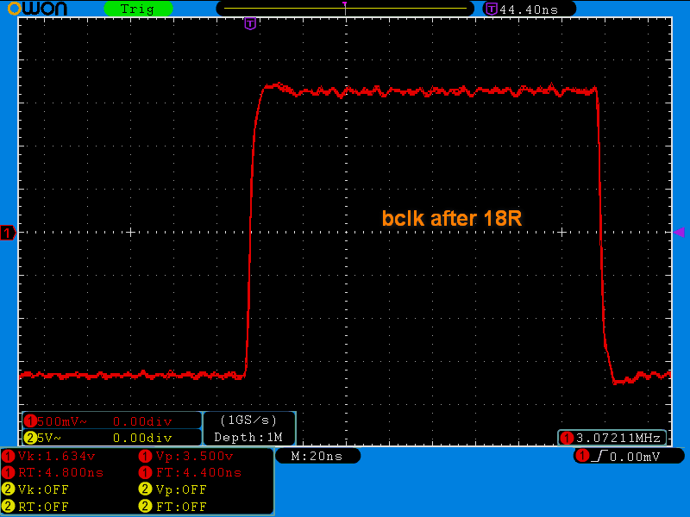This screenshot has width=690, height=517.
Task: Click the green Trig status indicator
Action: point(138,9)
